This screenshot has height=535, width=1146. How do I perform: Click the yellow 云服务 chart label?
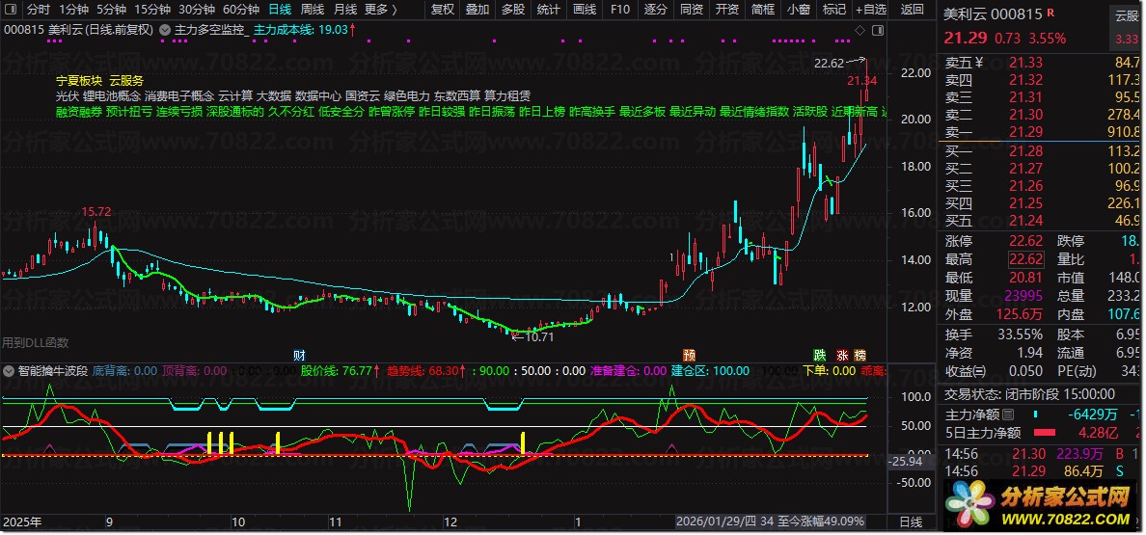(127, 80)
